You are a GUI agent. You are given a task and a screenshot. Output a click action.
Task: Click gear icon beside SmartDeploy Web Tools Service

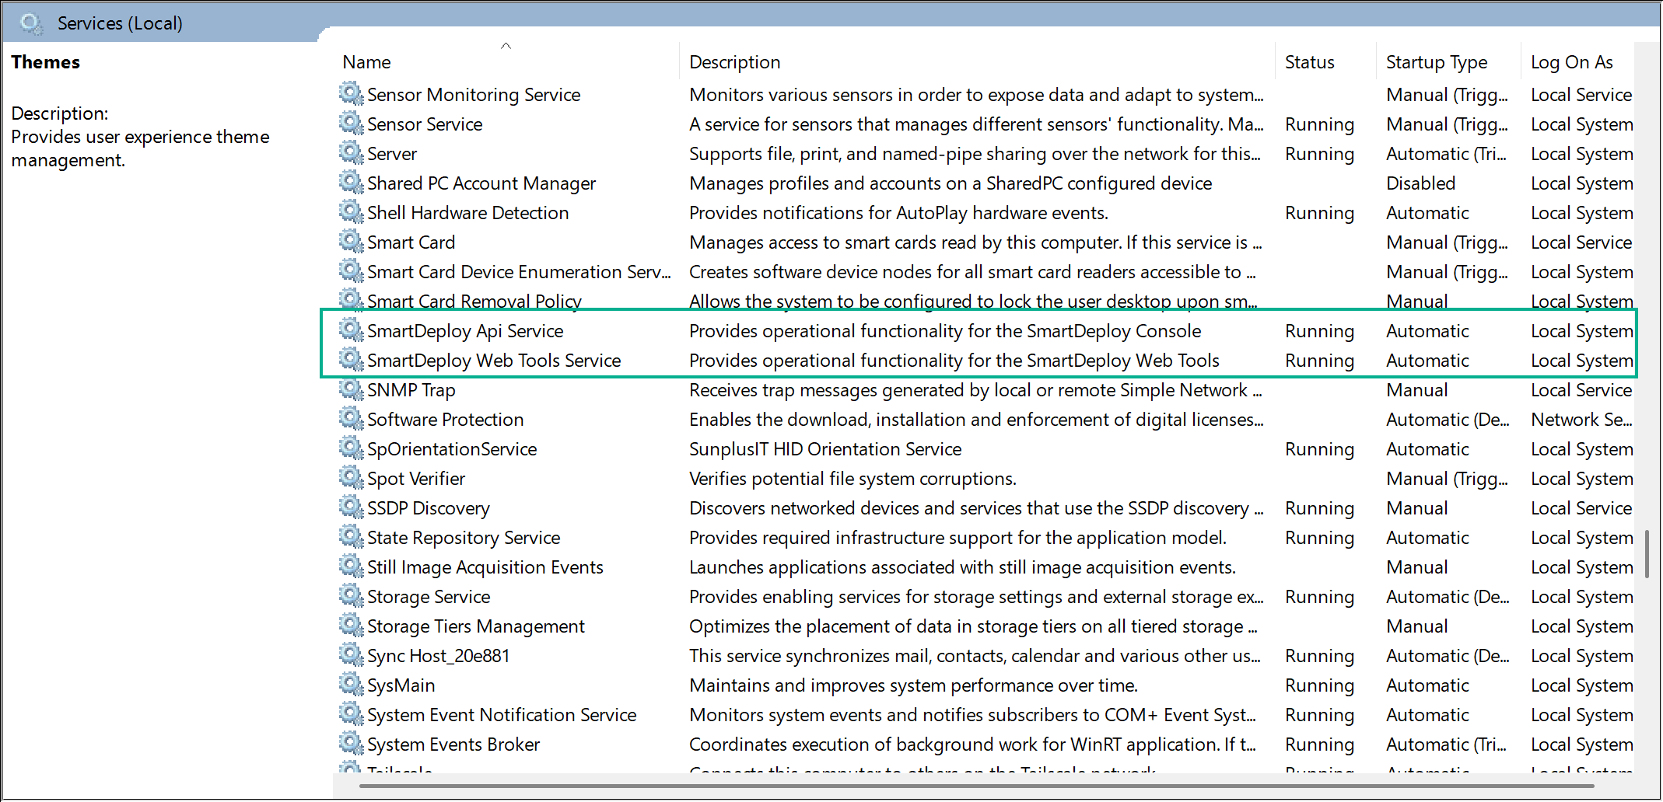pos(352,360)
